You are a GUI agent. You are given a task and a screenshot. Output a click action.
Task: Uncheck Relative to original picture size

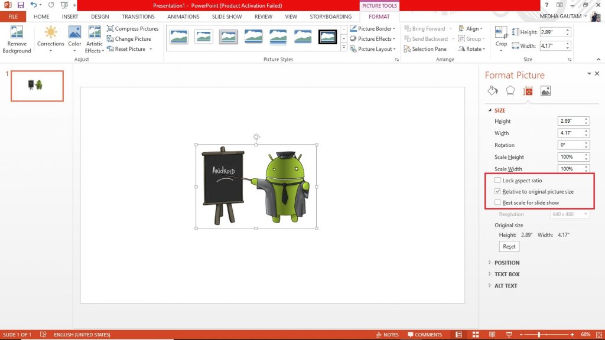[498, 191]
